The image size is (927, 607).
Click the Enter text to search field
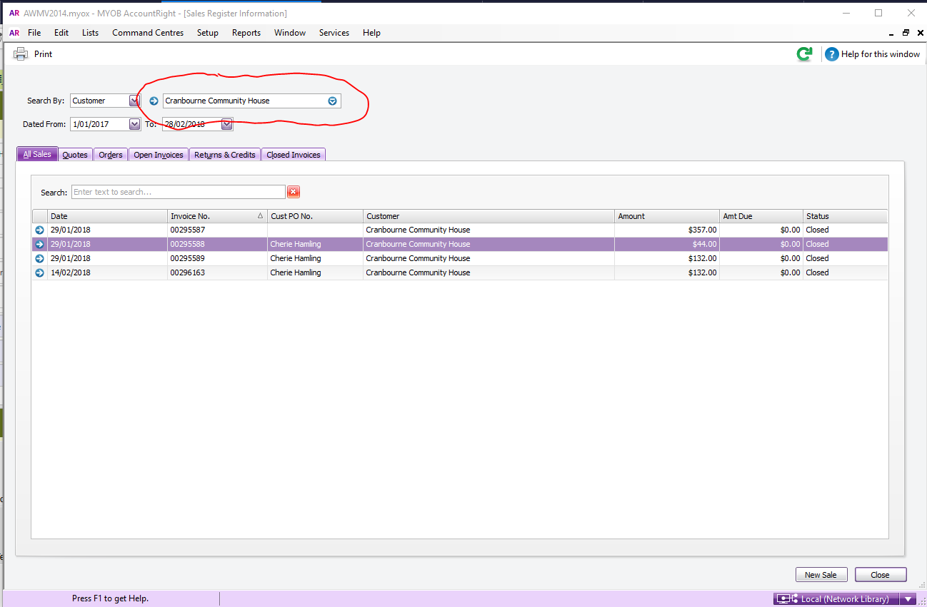(x=179, y=192)
